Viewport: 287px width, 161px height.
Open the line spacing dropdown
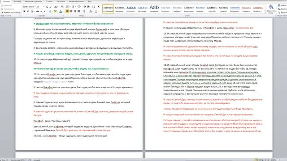click(84, 11)
